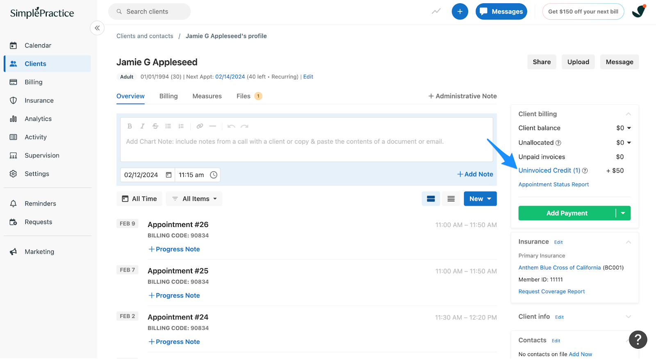Screen dimensions: 656x359
Task: Switch to detailed card view
Action: click(431, 199)
